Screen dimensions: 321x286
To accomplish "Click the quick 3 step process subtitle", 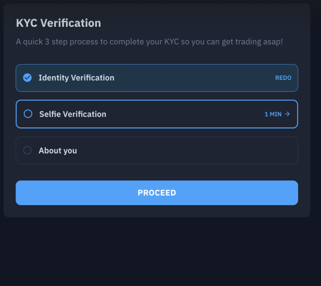I will coord(149,42).
